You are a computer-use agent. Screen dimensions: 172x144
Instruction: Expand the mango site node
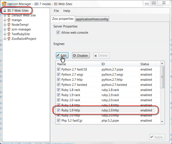tap(5, 20)
